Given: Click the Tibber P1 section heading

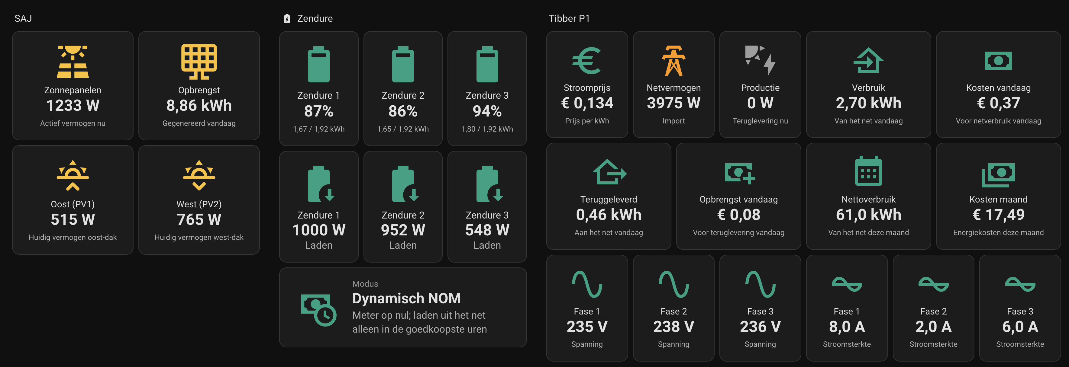Looking at the screenshot, I should pyautogui.click(x=569, y=18).
